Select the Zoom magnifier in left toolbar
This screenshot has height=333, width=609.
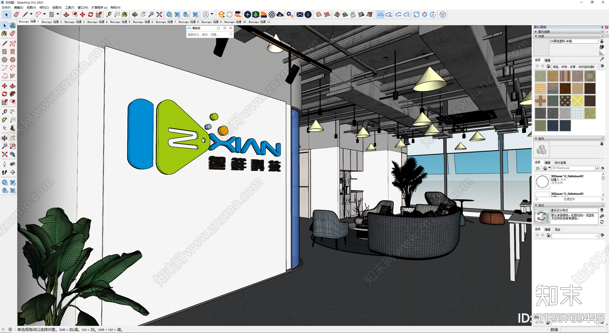pyautogui.click(x=5, y=146)
